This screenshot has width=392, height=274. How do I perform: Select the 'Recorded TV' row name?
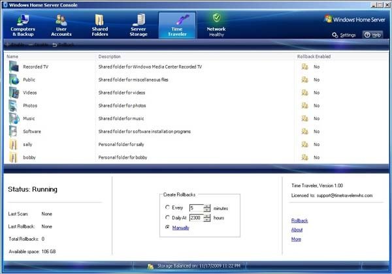pos(35,67)
